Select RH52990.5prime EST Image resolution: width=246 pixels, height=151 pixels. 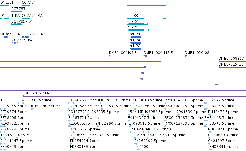coord(98,126)
